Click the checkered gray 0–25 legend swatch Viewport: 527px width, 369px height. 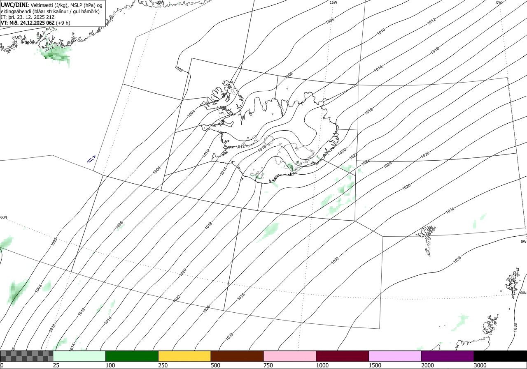coord(27,356)
